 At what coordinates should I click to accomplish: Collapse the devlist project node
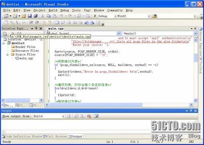(4, 43)
